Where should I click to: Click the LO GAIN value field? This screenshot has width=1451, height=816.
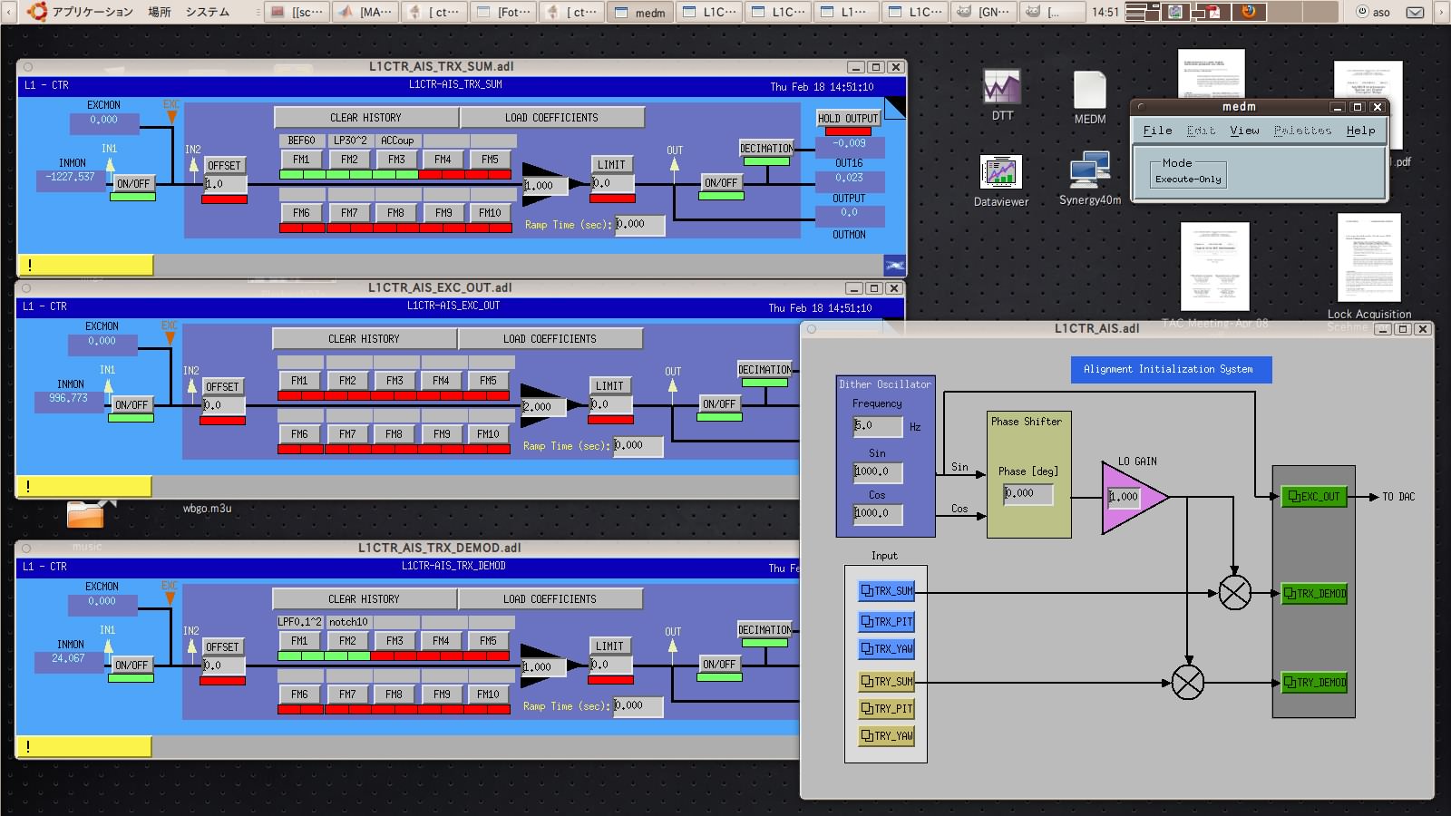coord(1124,497)
